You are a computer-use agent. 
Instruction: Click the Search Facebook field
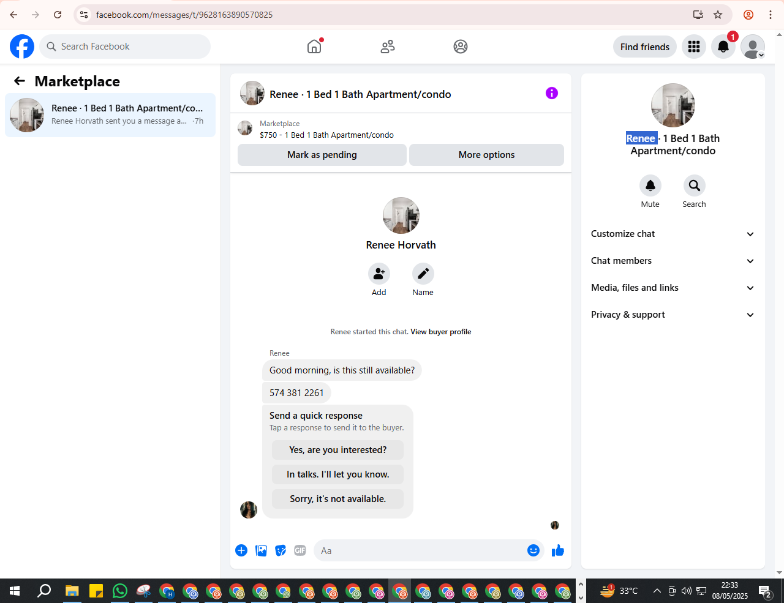125,47
